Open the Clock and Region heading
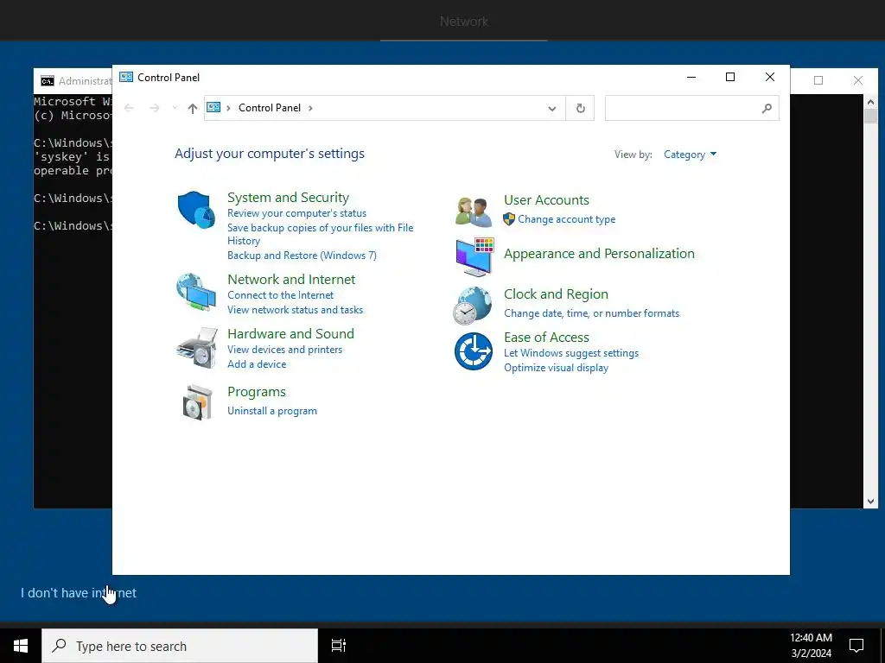Viewport: 885px width, 663px height. point(556,294)
